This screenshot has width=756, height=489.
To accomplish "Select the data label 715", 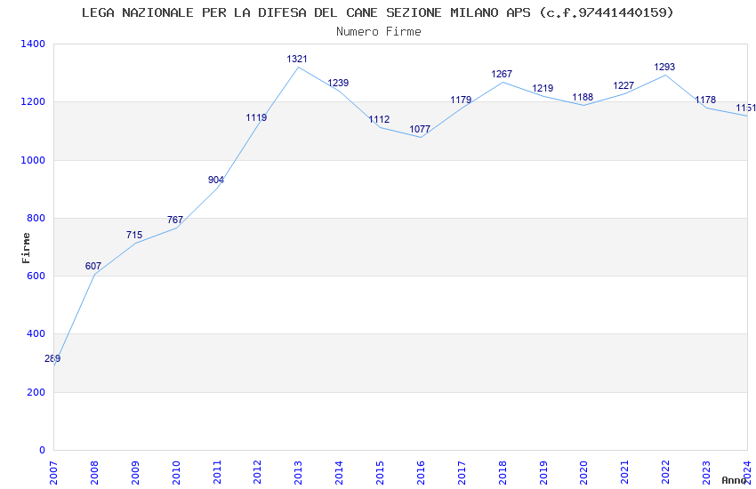I will point(134,235).
